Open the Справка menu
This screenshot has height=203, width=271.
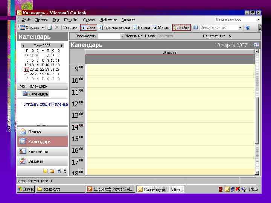pyautogui.click(x=128, y=20)
